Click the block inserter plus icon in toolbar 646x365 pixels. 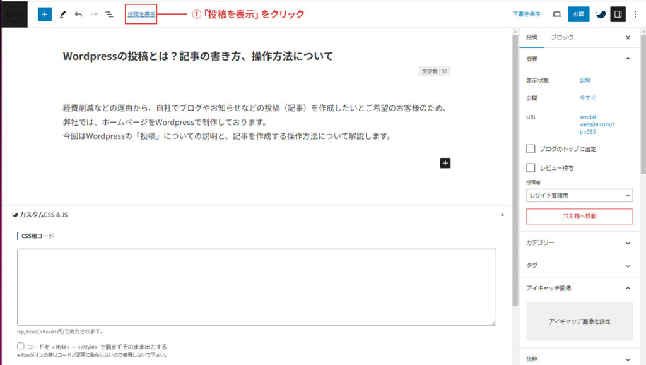click(x=45, y=14)
